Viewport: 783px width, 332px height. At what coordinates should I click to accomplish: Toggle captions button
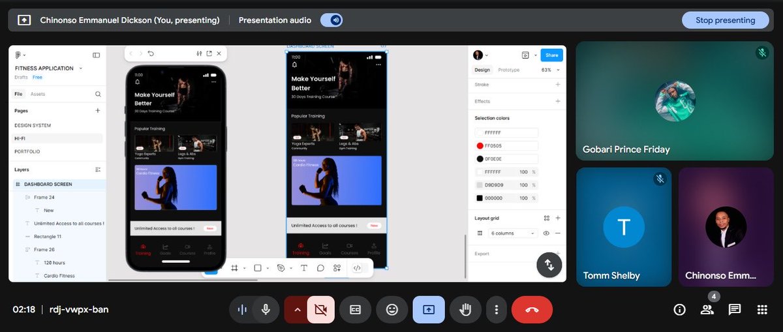[356, 310]
